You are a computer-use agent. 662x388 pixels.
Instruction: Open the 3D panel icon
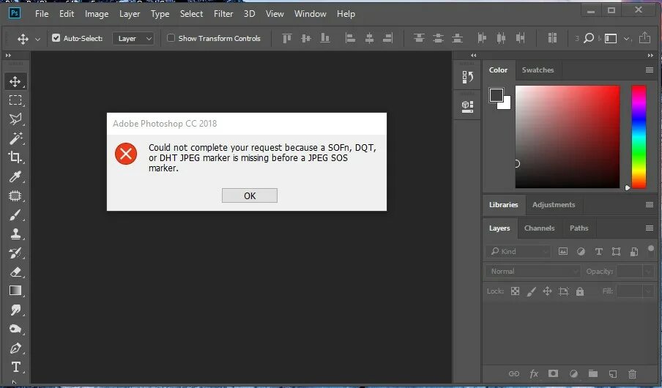(x=467, y=106)
